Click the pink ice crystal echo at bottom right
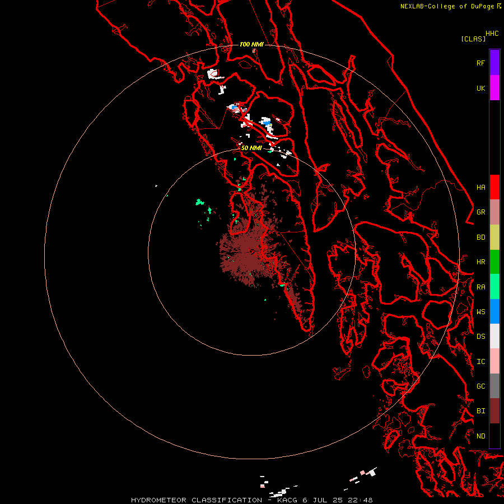Image resolution: width=504 pixels, height=504 pixels. [362, 473]
